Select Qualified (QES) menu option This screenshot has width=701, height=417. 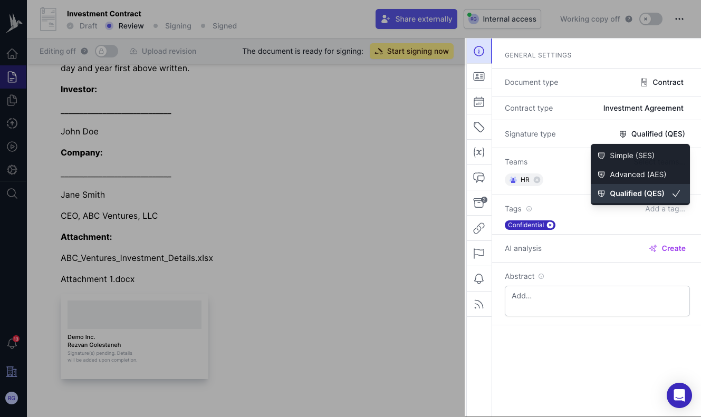(640, 193)
